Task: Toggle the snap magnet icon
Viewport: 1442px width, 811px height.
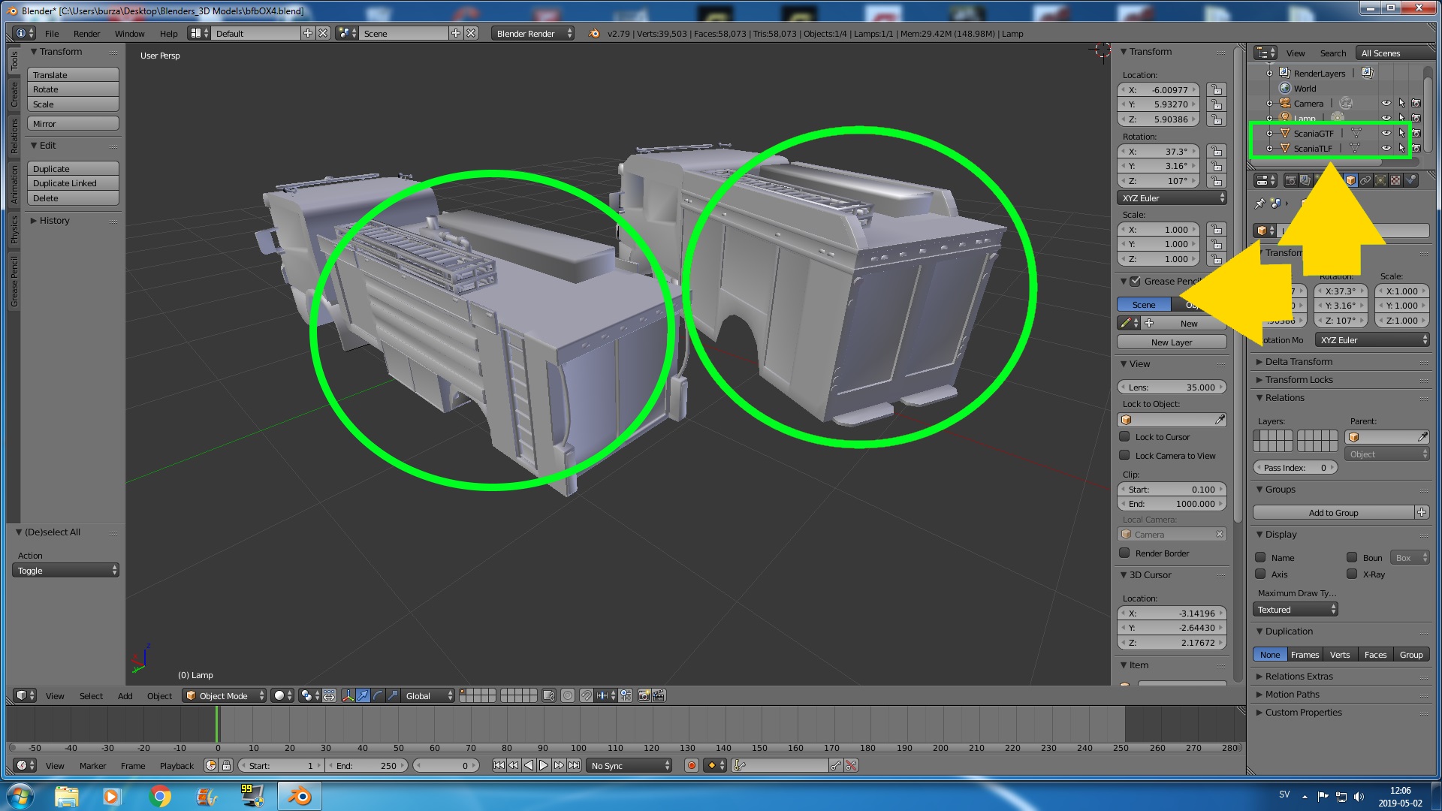Action: 586,696
